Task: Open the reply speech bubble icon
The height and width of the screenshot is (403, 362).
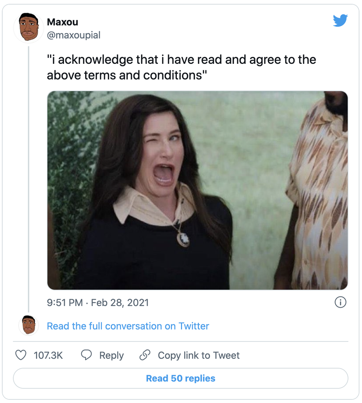Action: click(86, 355)
